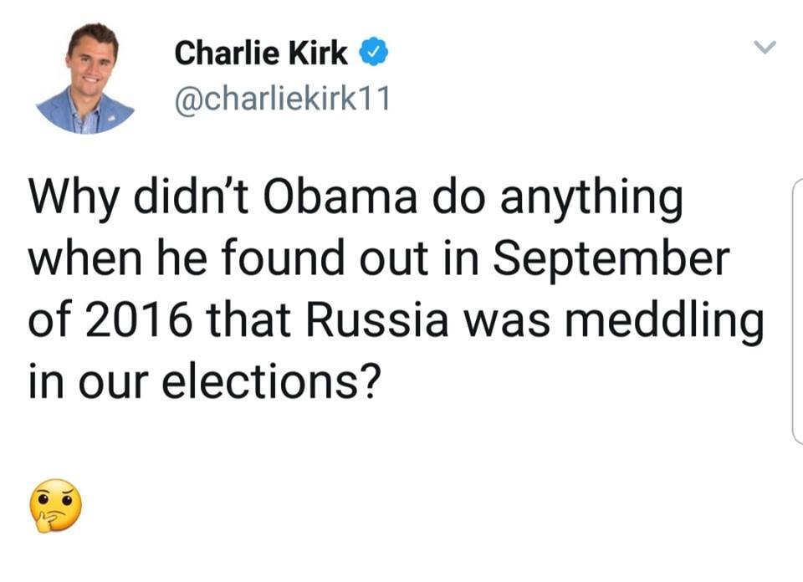Screen dimensions: 803x582
Task: Click the gray panel edge at right
Action: [x=795, y=311]
